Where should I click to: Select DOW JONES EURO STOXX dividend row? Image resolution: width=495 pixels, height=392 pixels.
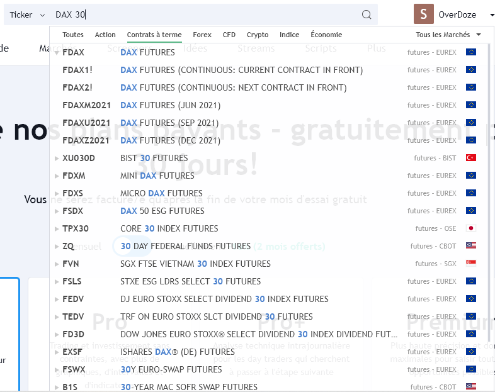(x=268, y=335)
